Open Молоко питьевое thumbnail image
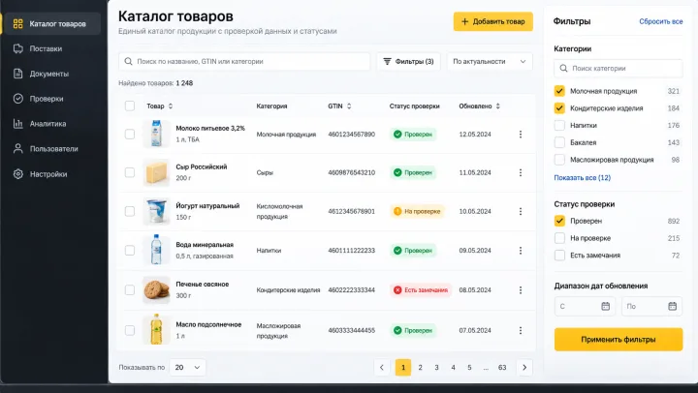Image resolution: width=698 pixels, height=393 pixels. (156, 134)
